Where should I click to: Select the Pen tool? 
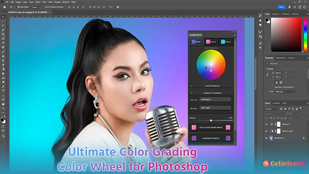pos(3,86)
